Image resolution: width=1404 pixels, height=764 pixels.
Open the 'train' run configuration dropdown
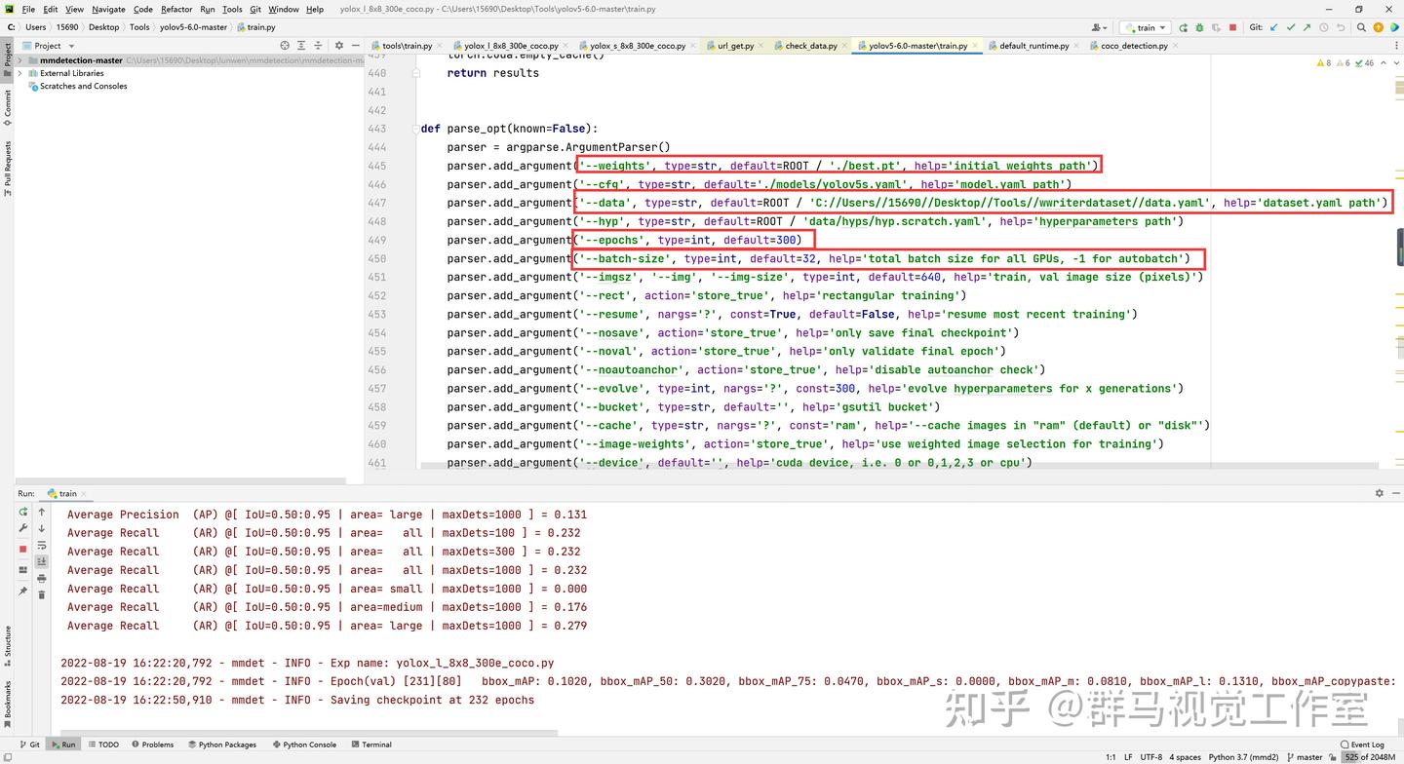[1144, 27]
